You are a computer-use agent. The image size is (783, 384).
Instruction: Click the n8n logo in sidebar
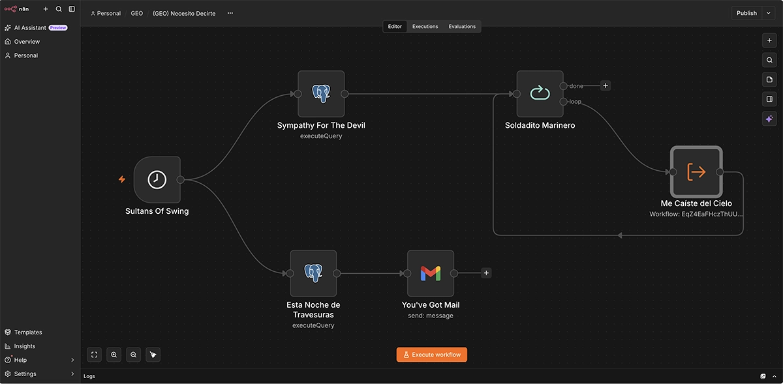16,9
